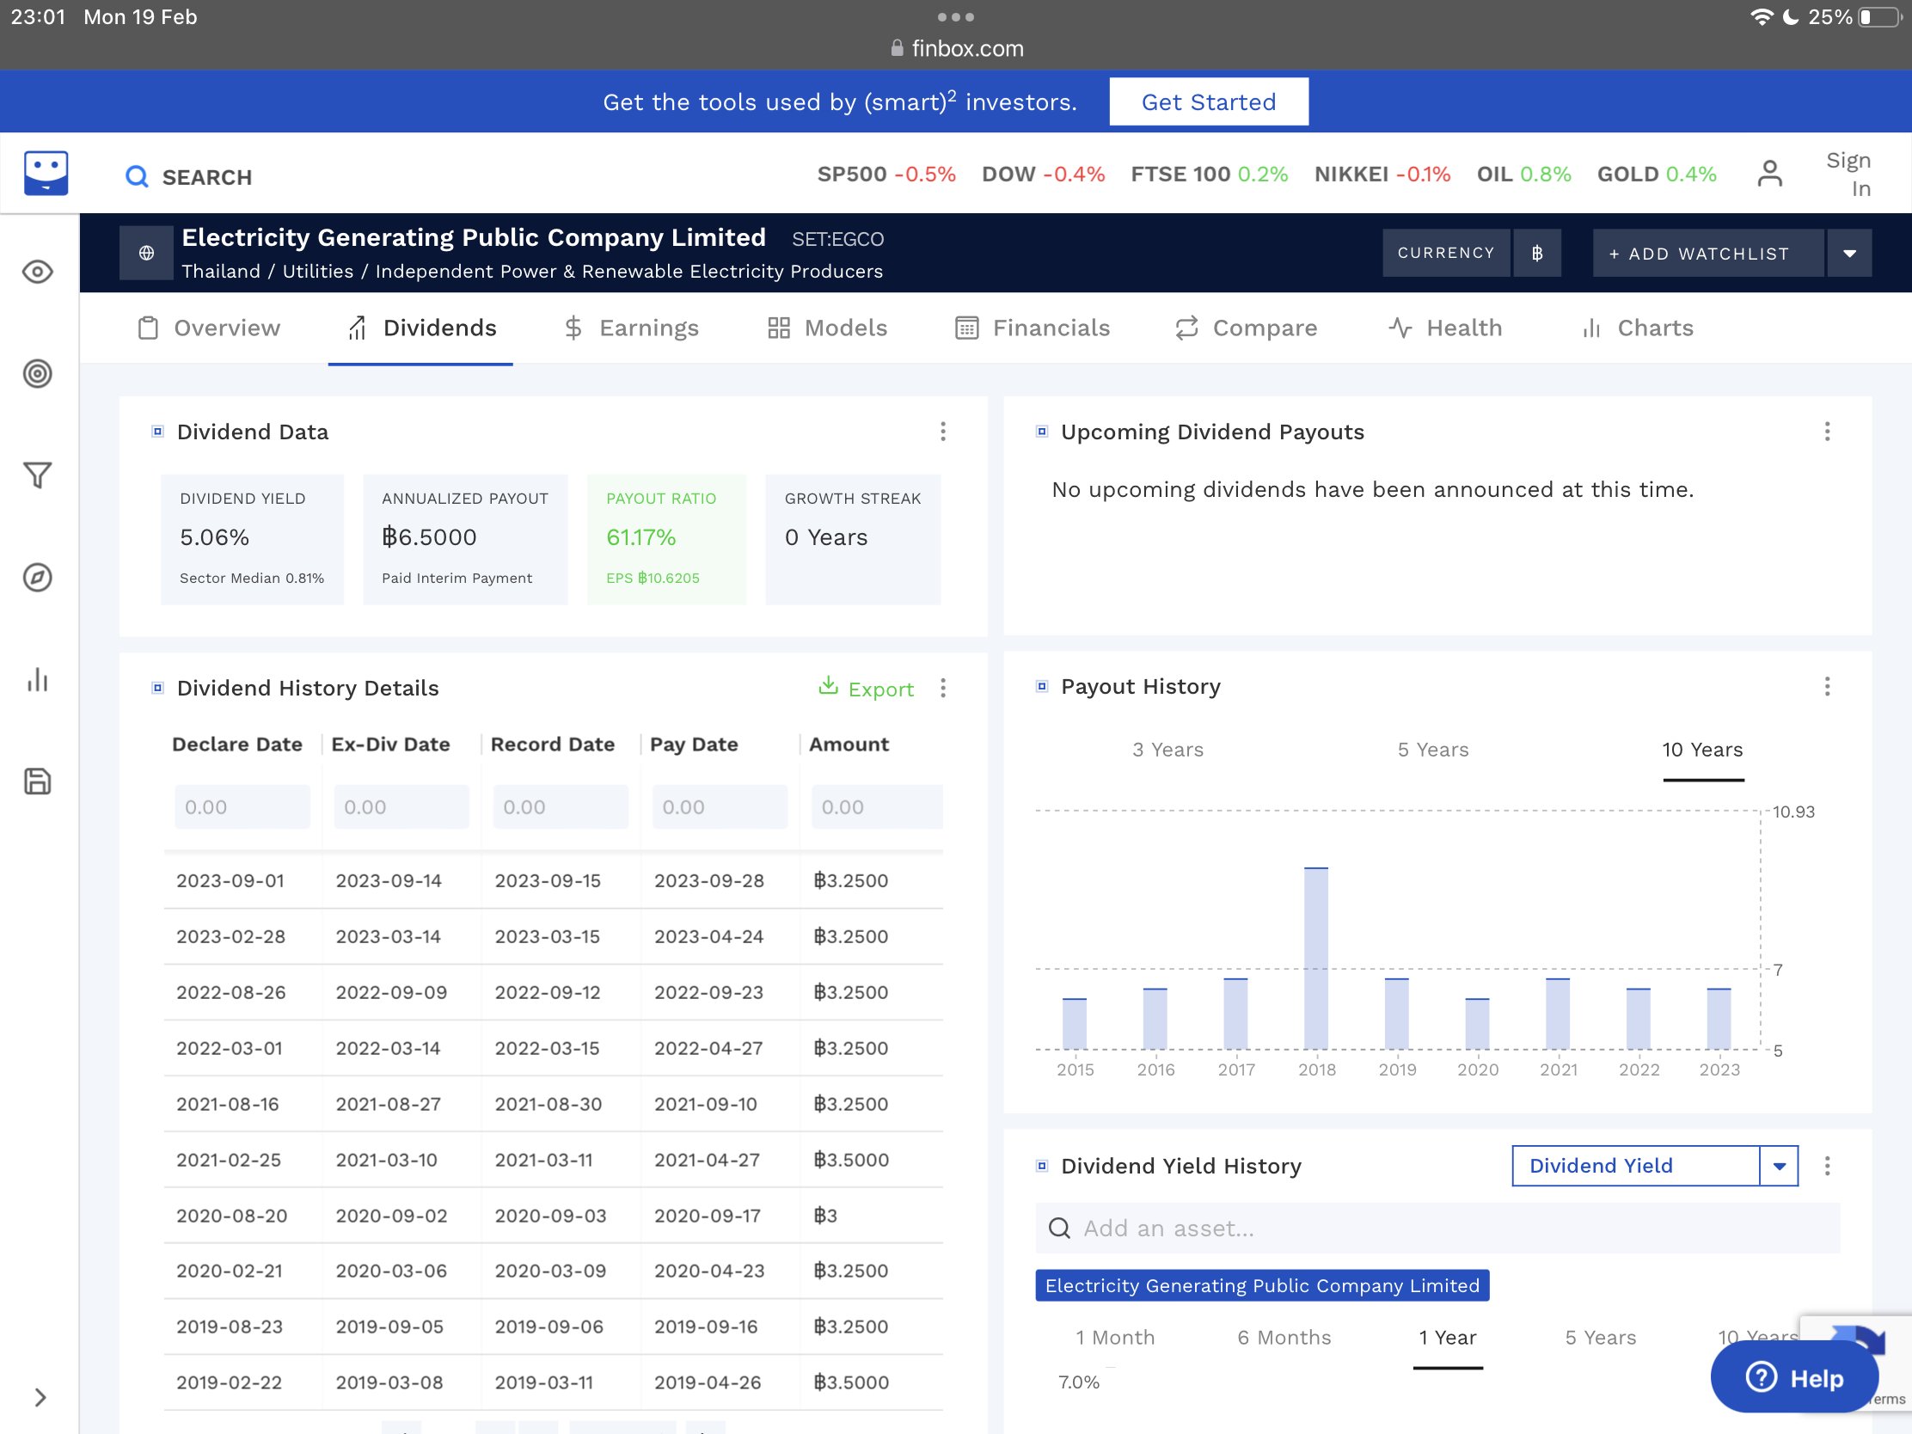The width and height of the screenshot is (1912, 1434).
Task: Export dividend history details
Action: [x=866, y=688]
